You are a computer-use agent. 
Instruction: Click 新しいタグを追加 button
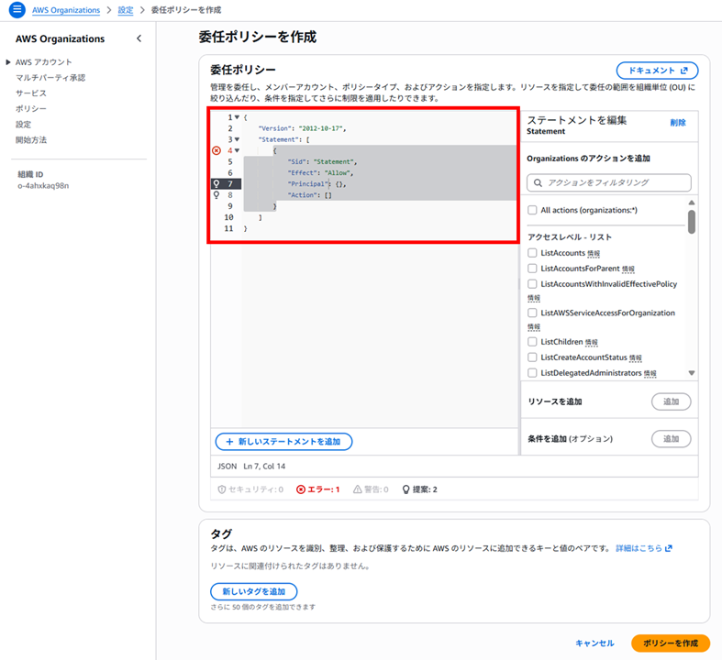coord(254,591)
